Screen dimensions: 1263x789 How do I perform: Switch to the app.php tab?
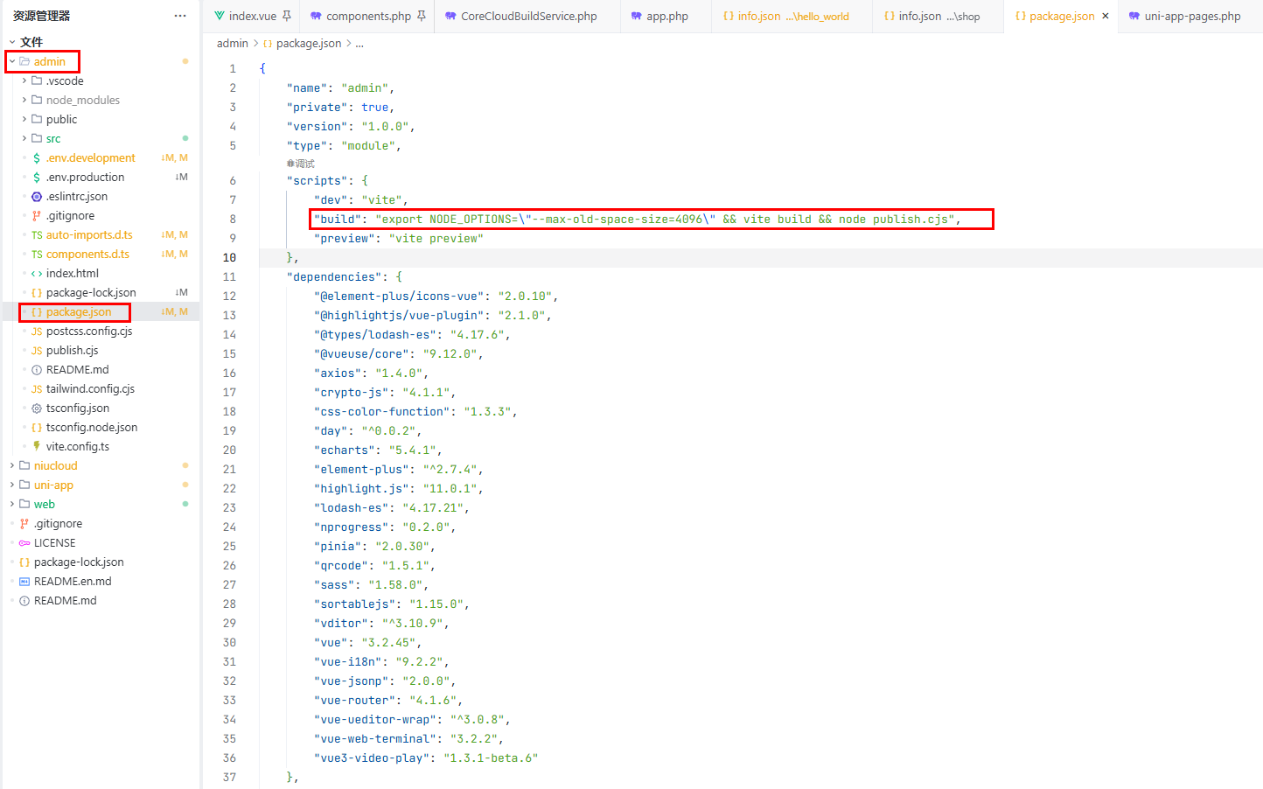click(666, 16)
